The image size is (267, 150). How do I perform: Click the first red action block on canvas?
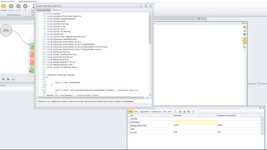(32, 54)
